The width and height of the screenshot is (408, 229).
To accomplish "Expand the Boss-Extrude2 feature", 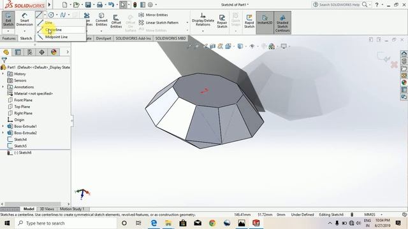I will click(x=3, y=133).
